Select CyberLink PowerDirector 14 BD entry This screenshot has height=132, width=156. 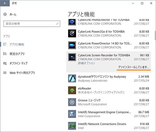point(109,45)
